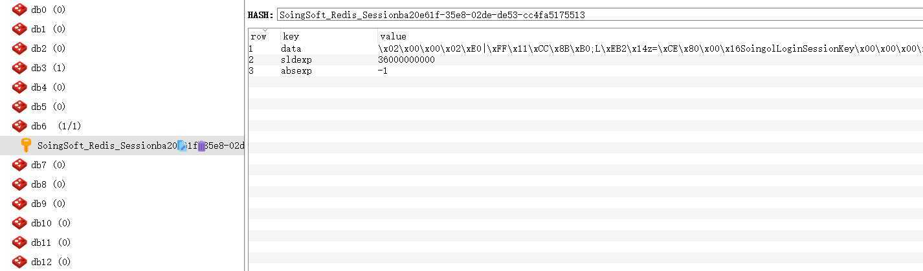The image size is (923, 271).
Task: Click the value column header
Action: [x=650, y=36]
